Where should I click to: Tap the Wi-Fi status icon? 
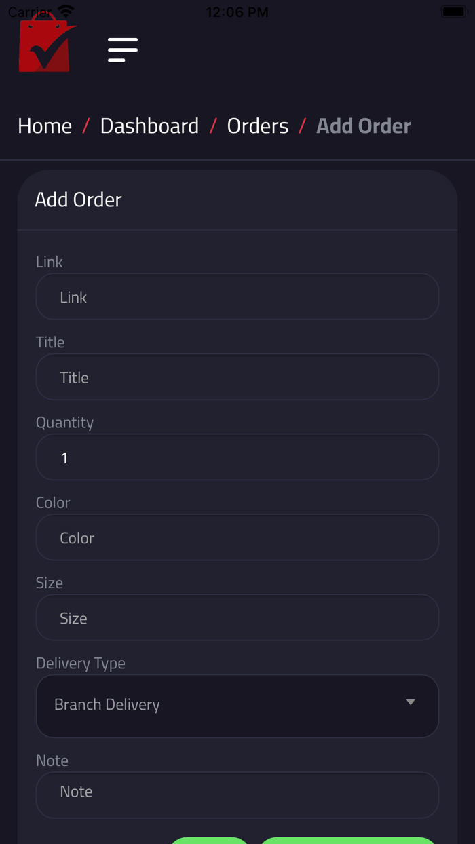point(66,12)
